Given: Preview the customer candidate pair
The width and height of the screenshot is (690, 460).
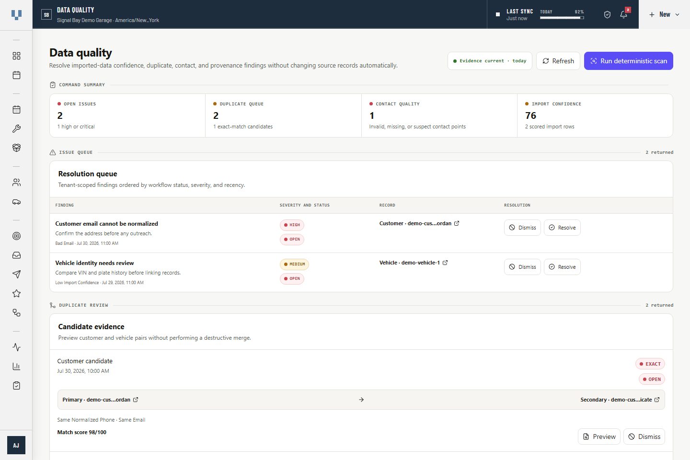Looking at the screenshot, I should click(x=599, y=437).
